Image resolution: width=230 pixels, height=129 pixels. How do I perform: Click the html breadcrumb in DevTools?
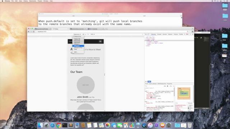click(x=146, y=82)
